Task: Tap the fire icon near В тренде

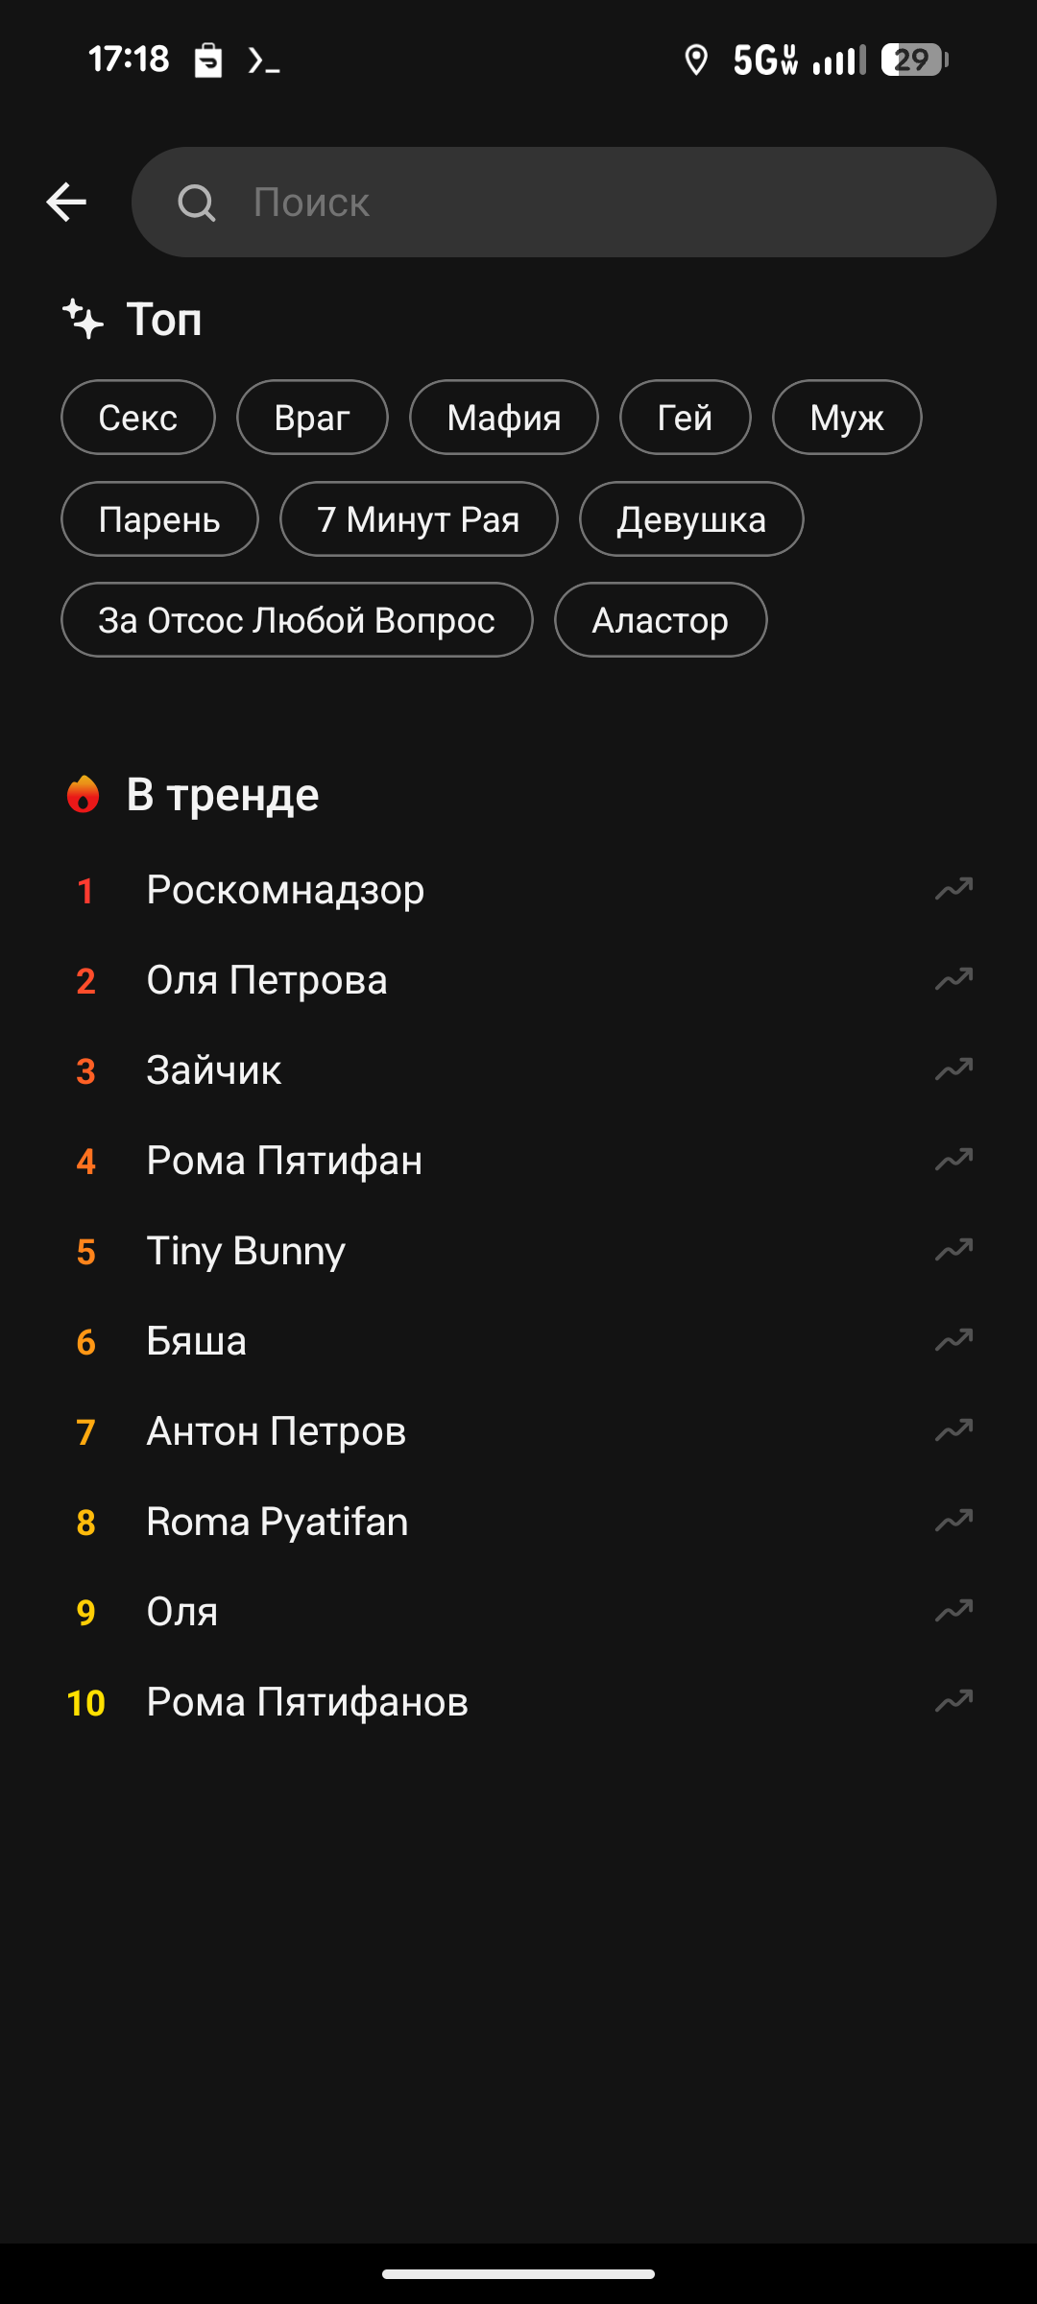Action: [x=84, y=795]
